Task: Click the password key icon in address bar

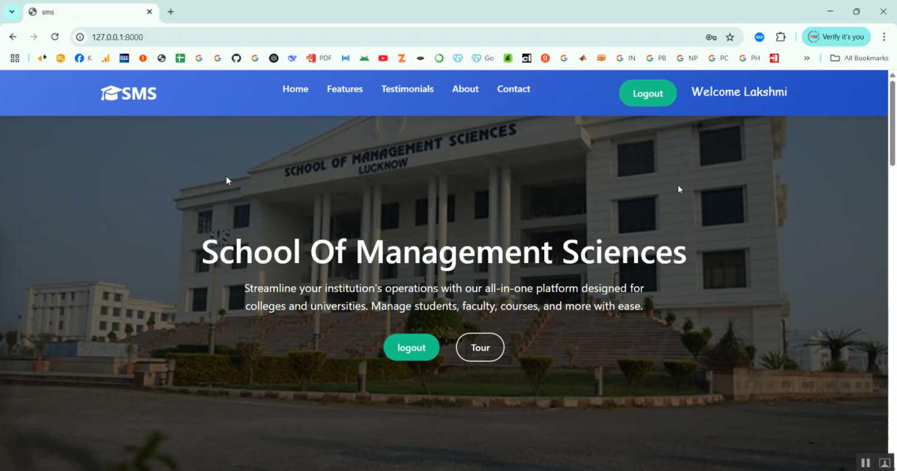Action: [x=711, y=37]
